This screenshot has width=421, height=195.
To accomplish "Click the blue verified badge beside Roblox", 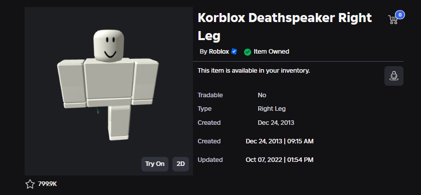I will tap(234, 52).
